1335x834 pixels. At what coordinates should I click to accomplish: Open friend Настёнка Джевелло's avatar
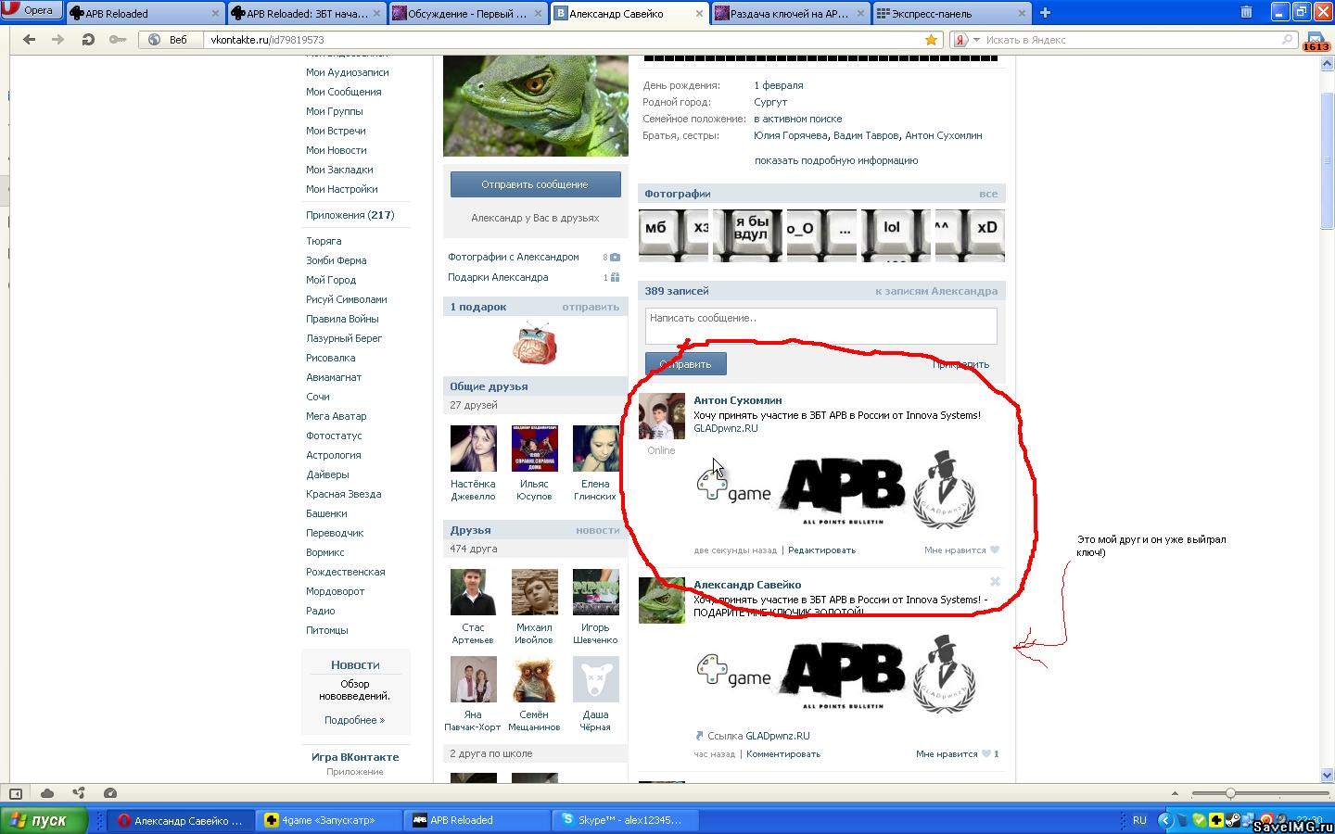[473, 449]
